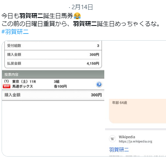Open the betting slip screenshot image
This screenshot has height=159, width=166.
tap(53, 98)
